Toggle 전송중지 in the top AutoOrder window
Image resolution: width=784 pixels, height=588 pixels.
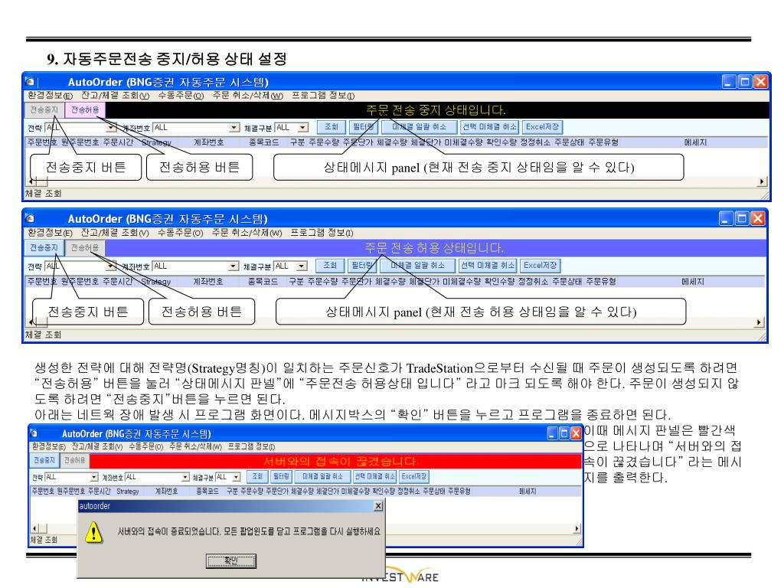tap(44, 110)
